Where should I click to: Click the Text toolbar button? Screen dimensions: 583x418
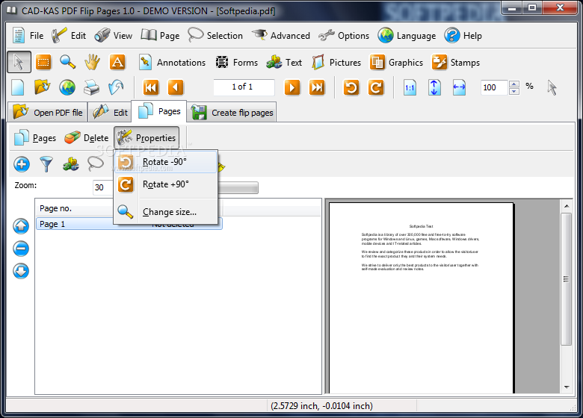click(x=284, y=63)
